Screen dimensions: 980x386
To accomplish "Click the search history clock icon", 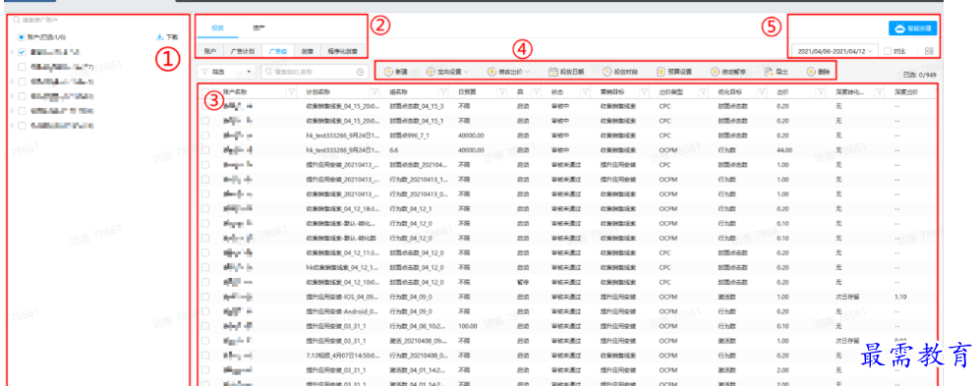I will (x=360, y=73).
